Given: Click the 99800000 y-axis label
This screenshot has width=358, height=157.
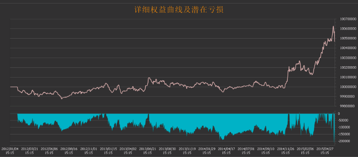Looking at the screenshot, I should pos(347,106).
